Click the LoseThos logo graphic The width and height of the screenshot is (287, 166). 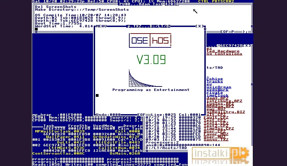pyautogui.click(x=150, y=40)
